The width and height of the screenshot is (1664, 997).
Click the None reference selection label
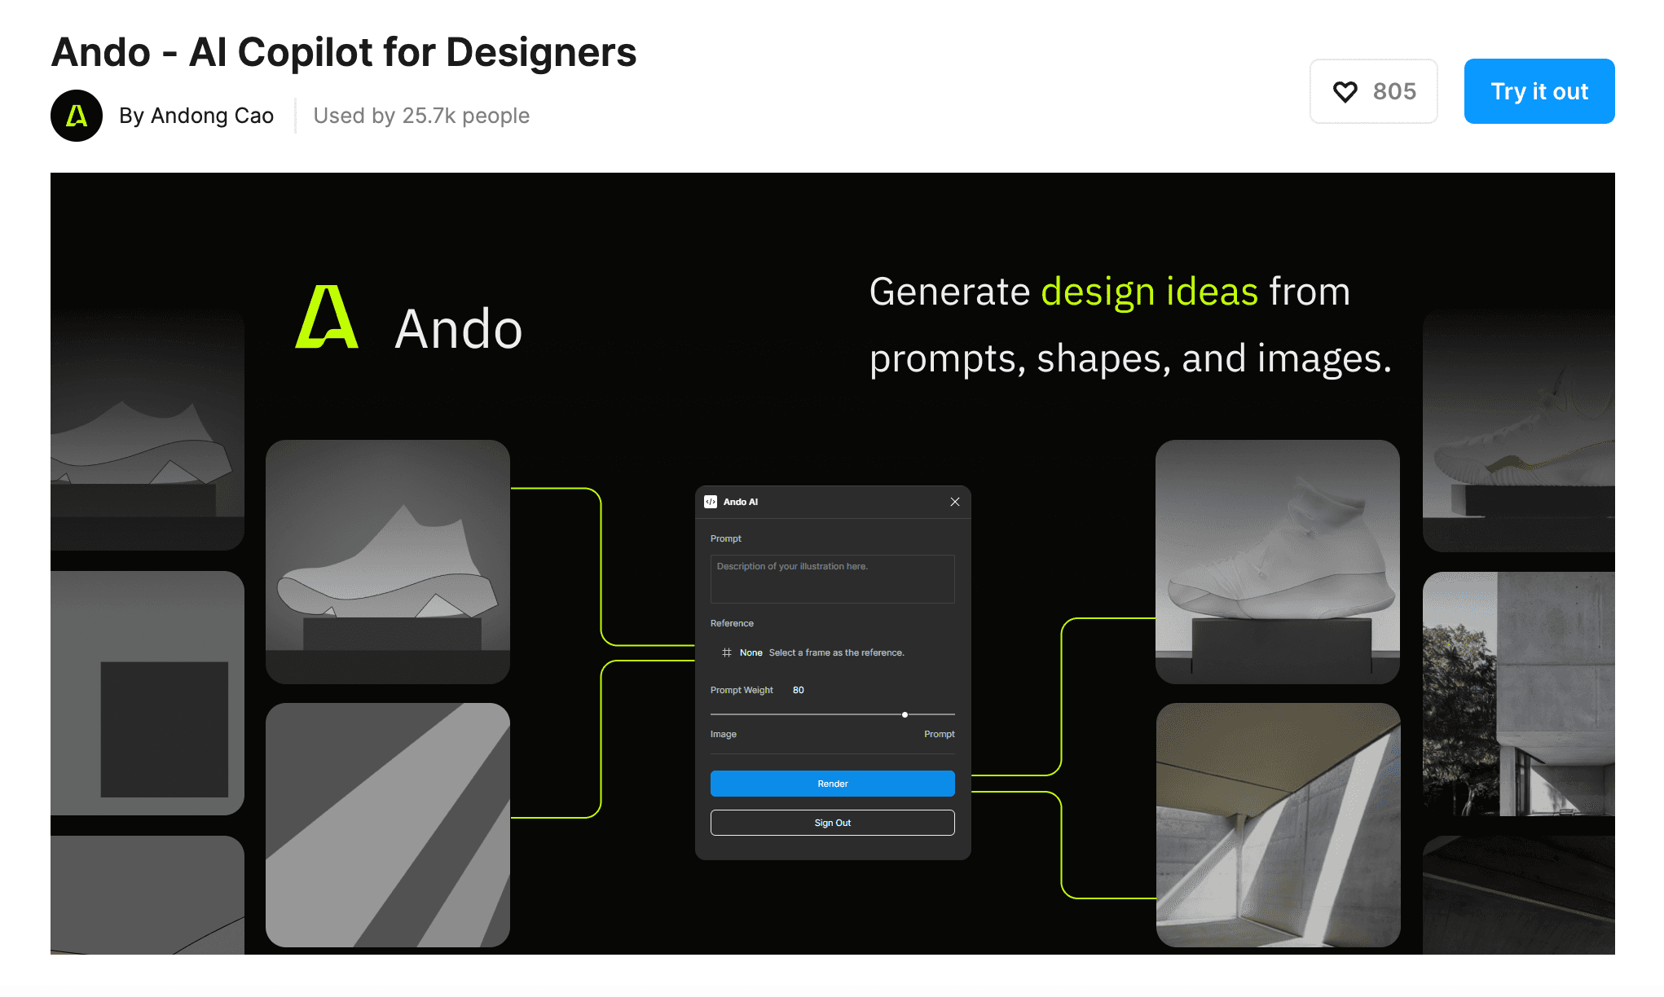pyautogui.click(x=751, y=652)
